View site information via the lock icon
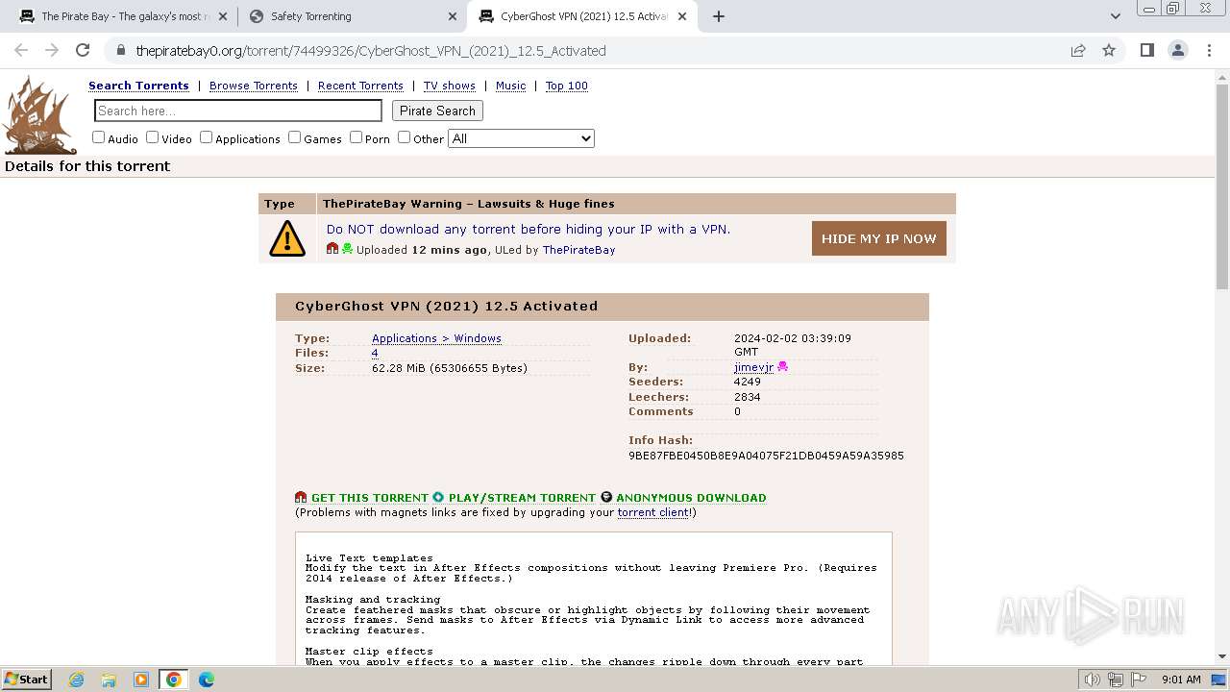 pos(120,51)
